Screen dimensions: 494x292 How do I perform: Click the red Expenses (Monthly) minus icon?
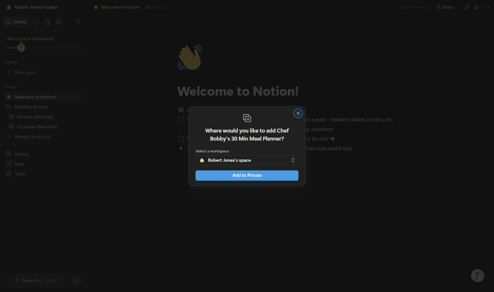coord(11,127)
